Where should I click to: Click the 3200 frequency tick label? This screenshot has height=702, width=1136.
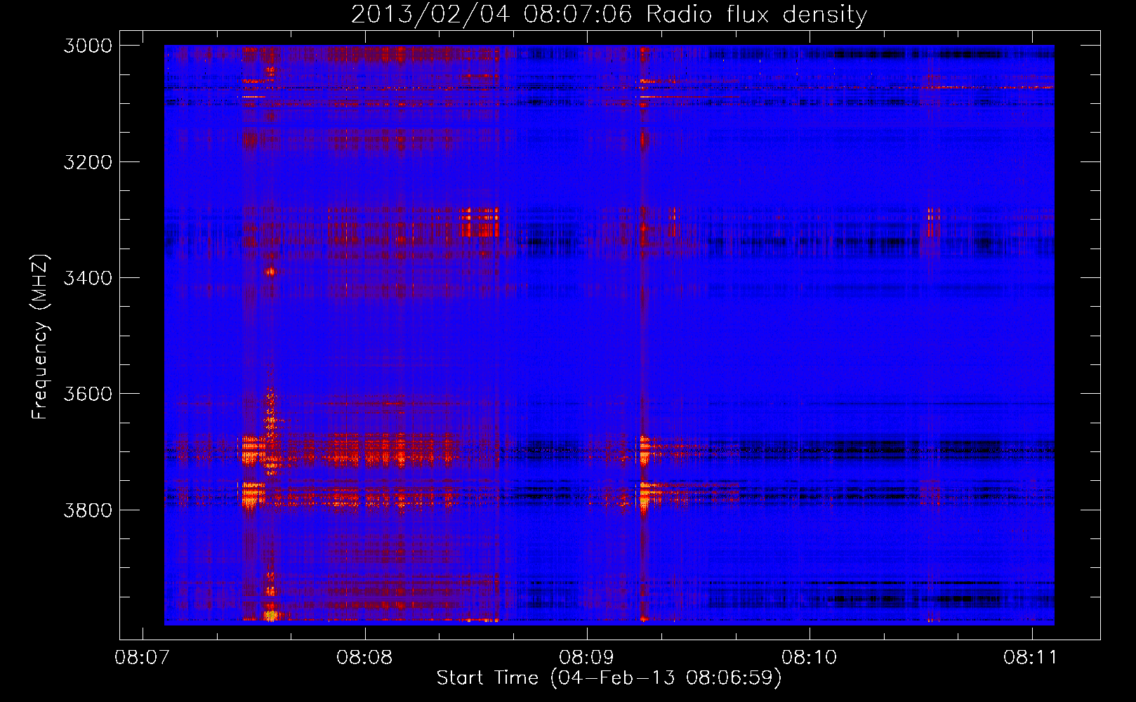(x=87, y=162)
